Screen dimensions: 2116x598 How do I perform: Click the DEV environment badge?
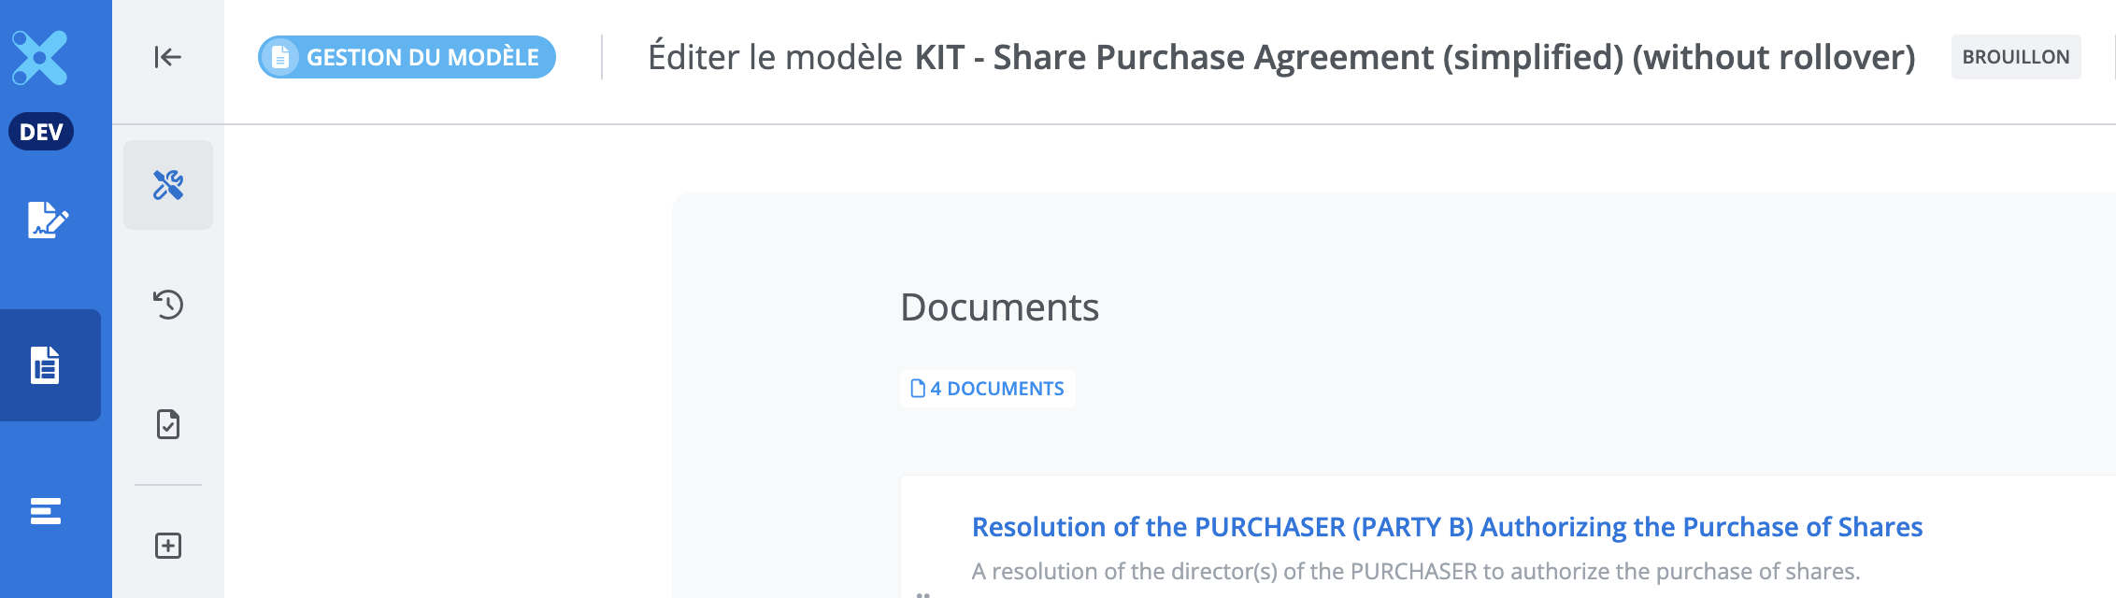pyautogui.click(x=41, y=132)
